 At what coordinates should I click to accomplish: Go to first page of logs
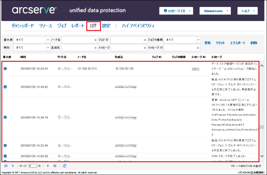click(6, 166)
